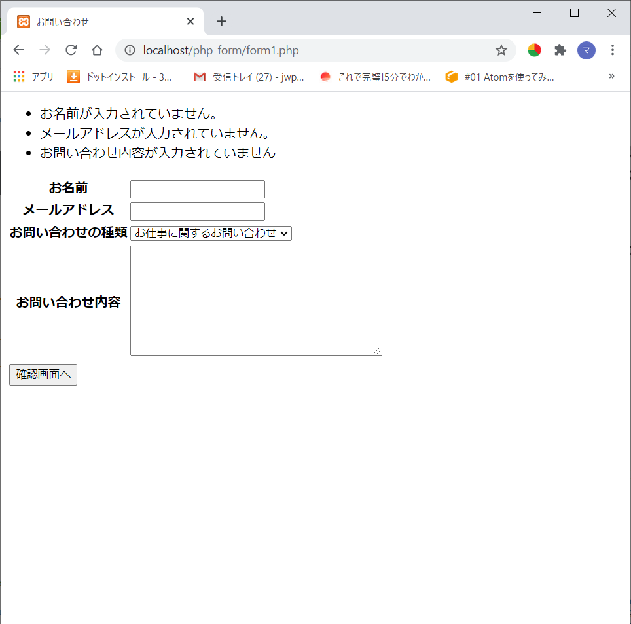Submit with the 確認画面へ button
Viewport: 631px width, 624px height.
click(43, 375)
